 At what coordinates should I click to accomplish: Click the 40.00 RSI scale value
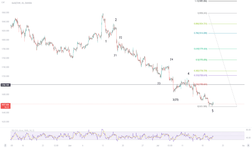(x=248, y=138)
